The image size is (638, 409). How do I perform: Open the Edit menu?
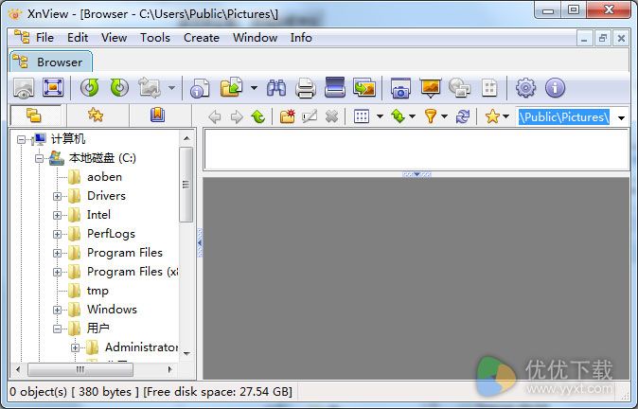pyautogui.click(x=78, y=38)
